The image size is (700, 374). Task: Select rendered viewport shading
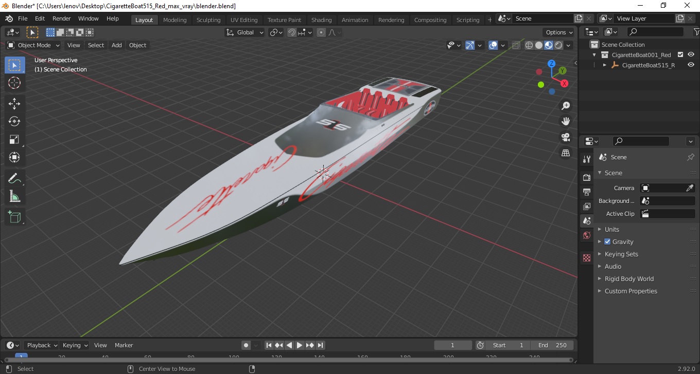[x=558, y=45]
